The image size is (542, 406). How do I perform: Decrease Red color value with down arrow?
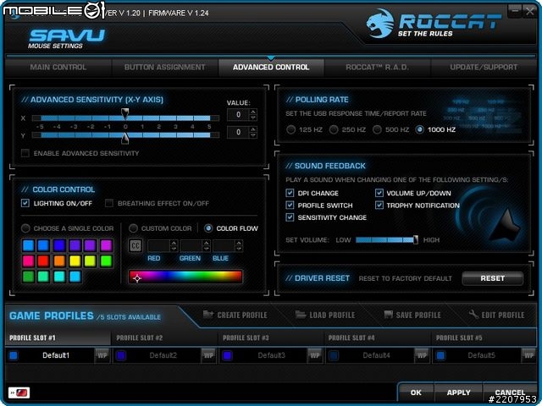click(174, 249)
